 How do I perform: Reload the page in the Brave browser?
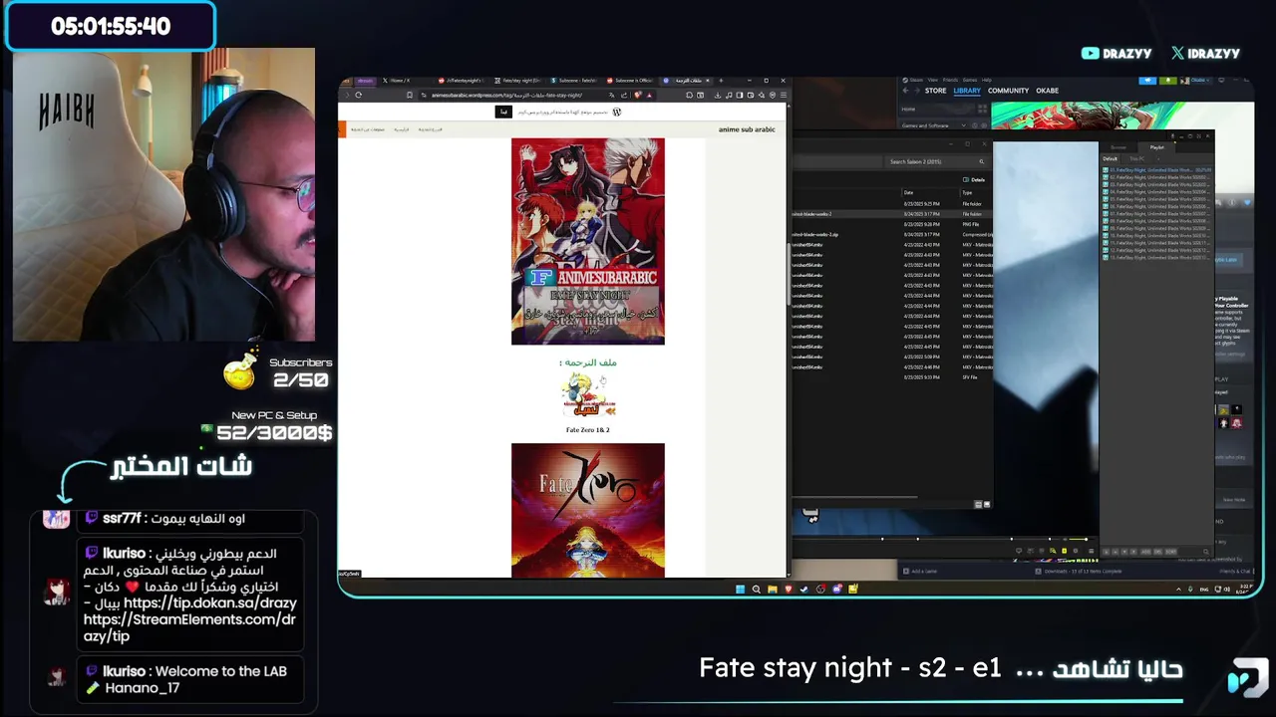point(359,95)
